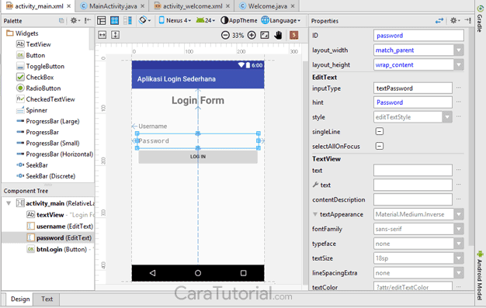The image size is (486, 308).
Task: Select ProgressBar (Horizontal) in the Palette
Action: pos(54,154)
